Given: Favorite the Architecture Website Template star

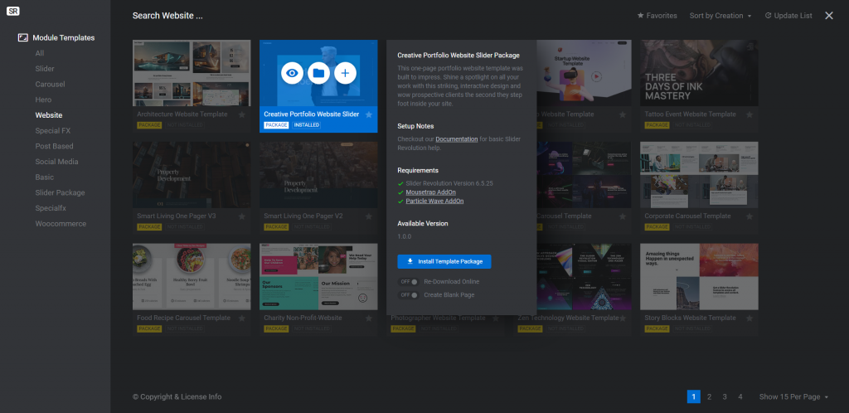Looking at the screenshot, I should [242, 114].
